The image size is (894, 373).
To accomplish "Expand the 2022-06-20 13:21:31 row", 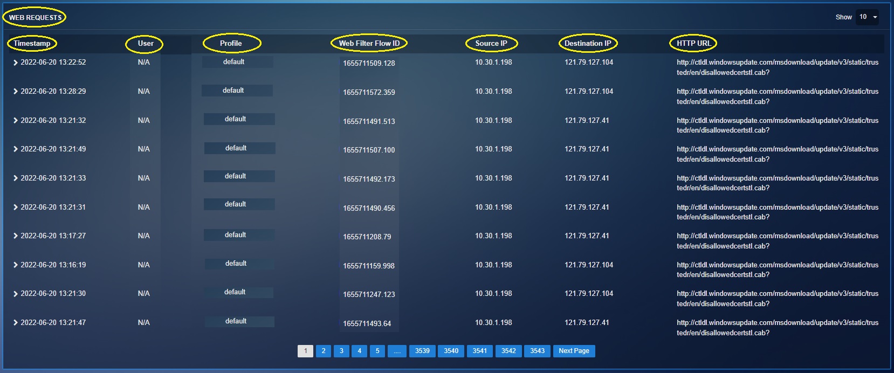I will pos(16,208).
